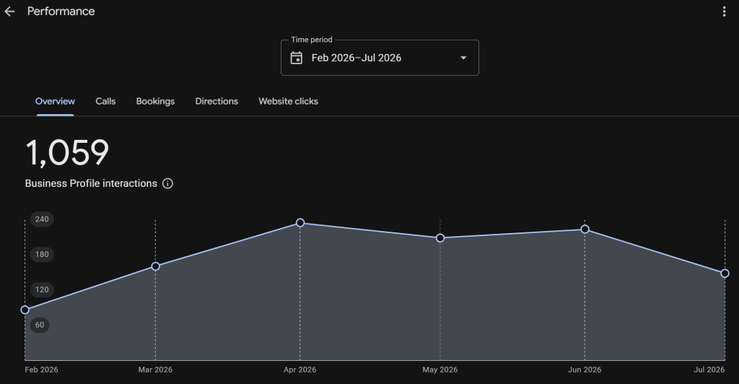
Task: Click the Jun 2026 x-axis label
Action: tap(585, 370)
